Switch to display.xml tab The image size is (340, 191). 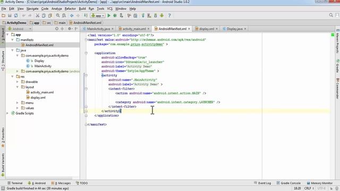[207, 29]
